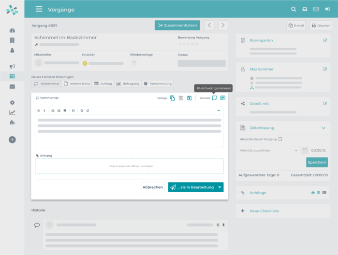The width and height of the screenshot is (338, 255).
Task: Select the Interne Notiz element tab
Action: pyautogui.click(x=77, y=84)
